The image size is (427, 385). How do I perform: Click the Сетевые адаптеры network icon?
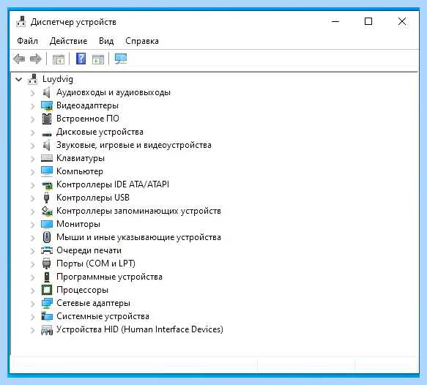click(x=47, y=303)
